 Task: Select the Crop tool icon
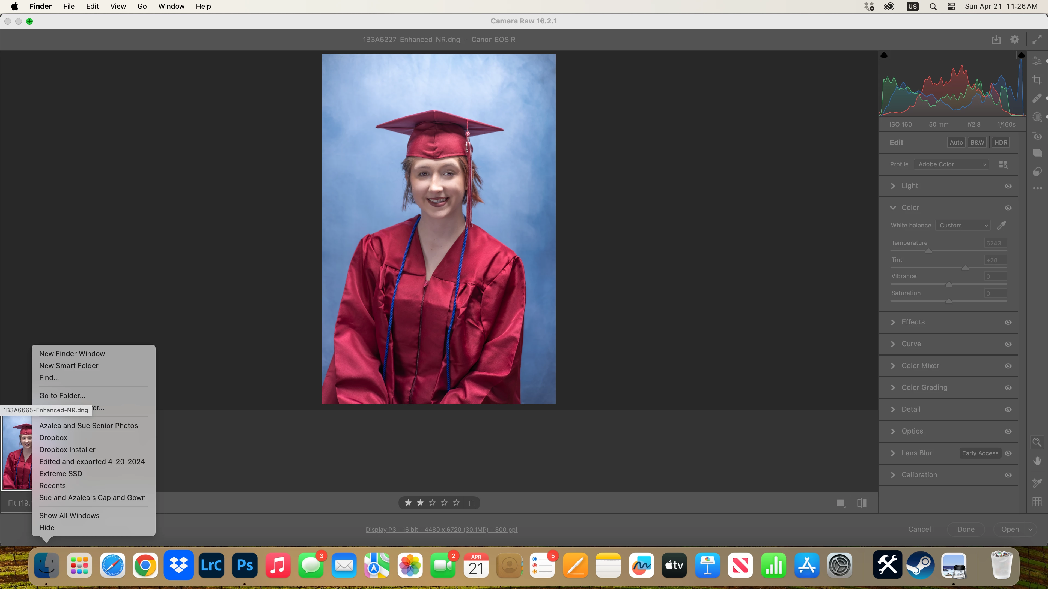1037,80
